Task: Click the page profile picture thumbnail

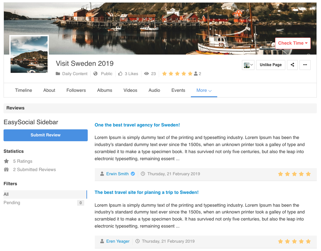Action: [x=29, y=55]
